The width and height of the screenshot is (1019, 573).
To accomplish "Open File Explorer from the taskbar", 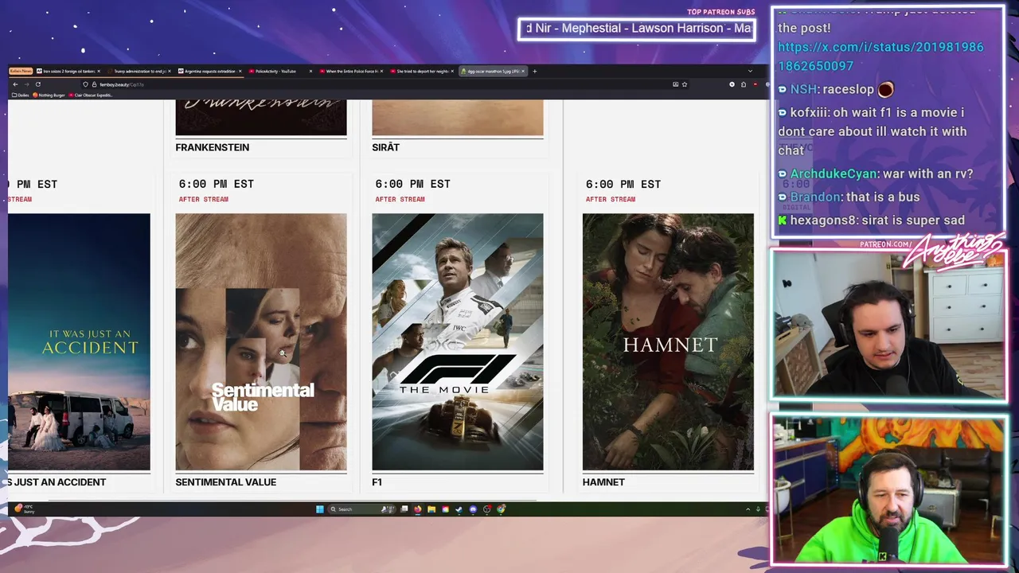I will 431,509.
